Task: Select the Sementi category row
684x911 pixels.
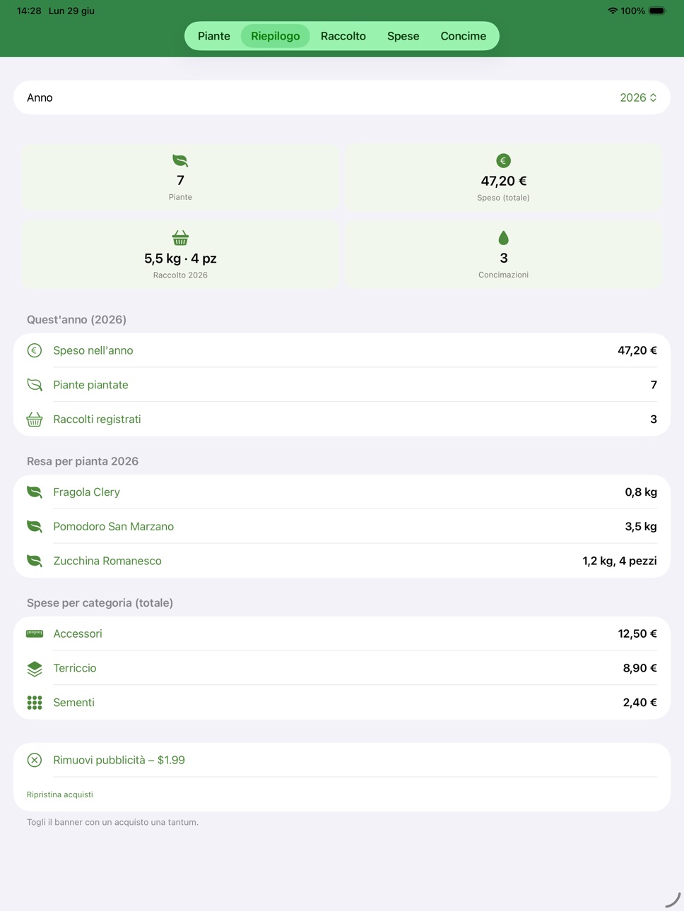Action: tap(342, 703)
